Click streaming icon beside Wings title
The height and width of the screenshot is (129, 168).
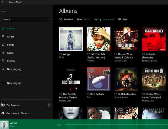tap(60, 54)
